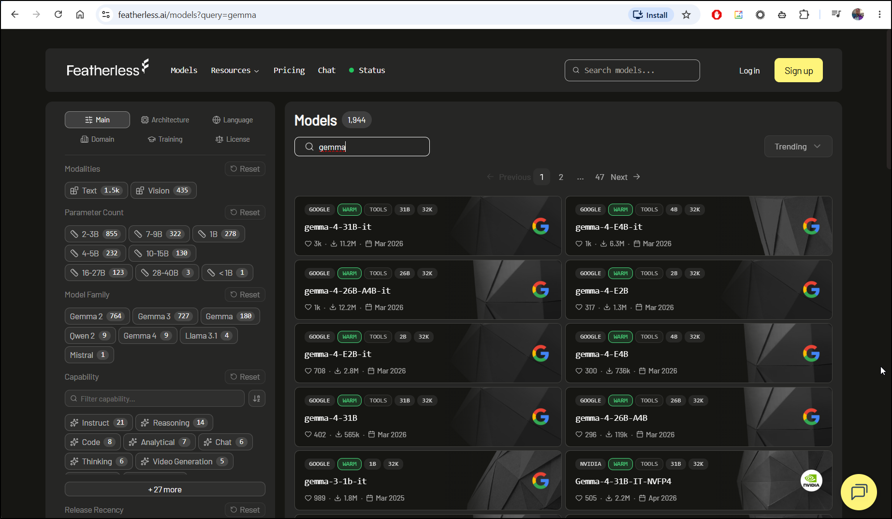The width and height of the screenshot is (892, 519).
Task: Install the app via the Install button
Action: [x=651, y=15]
